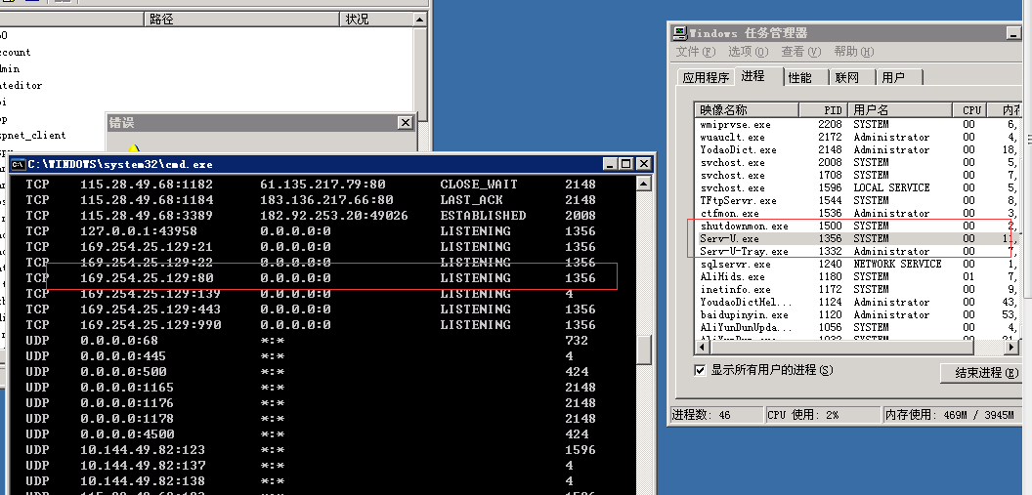1032x495 pixels.
Task: Sort processes by PID column header
Action: pyautogui.click(x=823, y=110)
